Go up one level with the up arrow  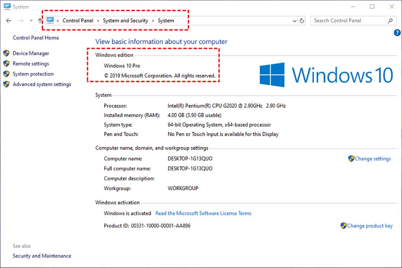[x=40, y=20]
